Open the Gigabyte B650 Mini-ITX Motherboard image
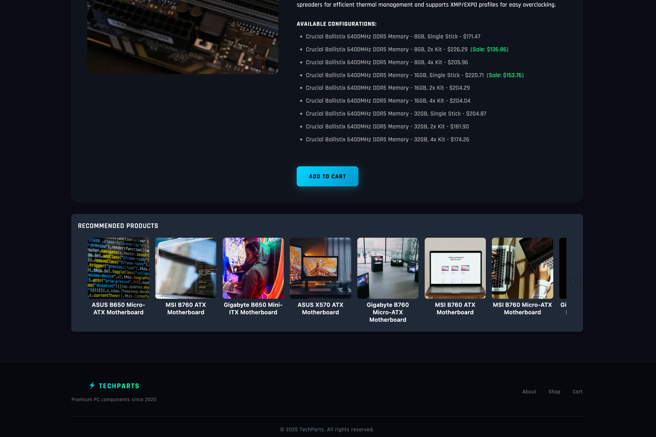The width and height of the screenshot is (656, 437). (x=253, y=268)
